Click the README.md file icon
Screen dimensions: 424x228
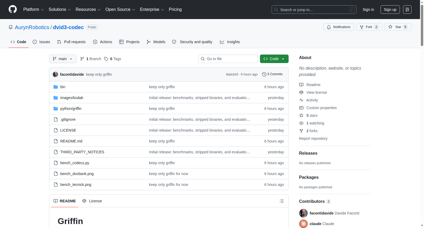pos(56,141)
